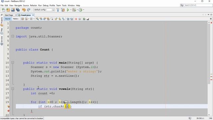Image resolution: width=213 pixels, height=120 pixels.
Task: Open the Back navigation dropdown arrow
Action: [x=29, y=19]
